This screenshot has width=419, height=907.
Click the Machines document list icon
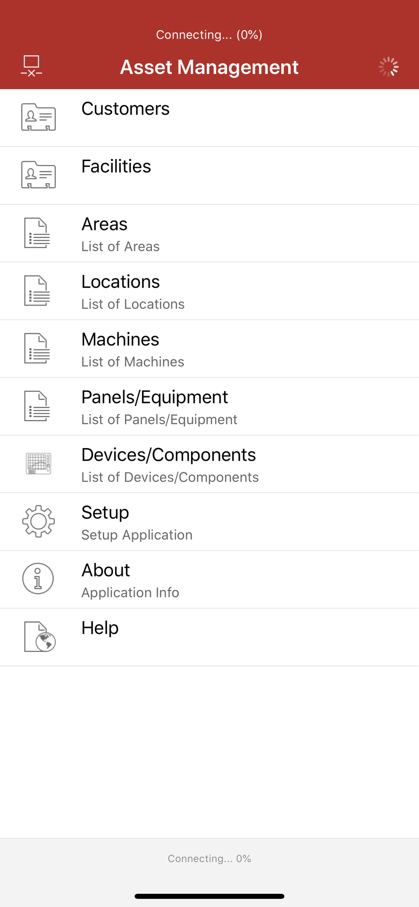(x=37, y=348)
